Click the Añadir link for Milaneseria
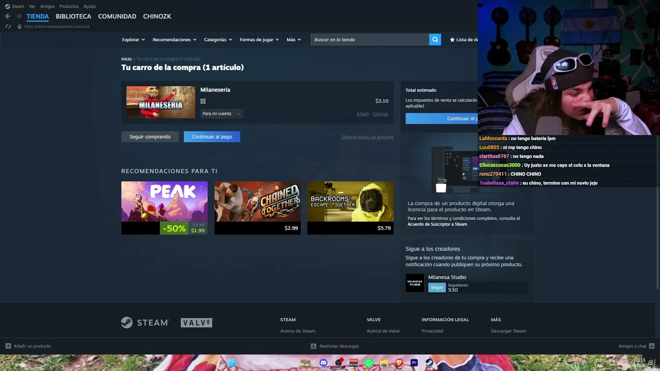 coord(363,114)
